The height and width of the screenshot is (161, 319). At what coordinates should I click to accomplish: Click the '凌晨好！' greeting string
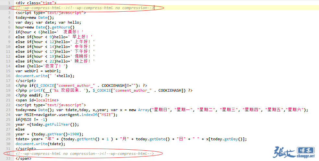point(73,32)
